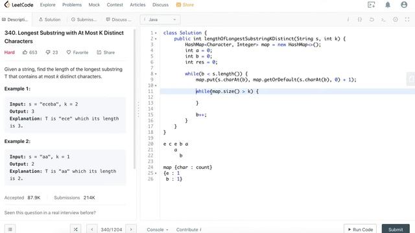
Task: Click the 340/1204 problem counter
Action: tap(112, 230)
